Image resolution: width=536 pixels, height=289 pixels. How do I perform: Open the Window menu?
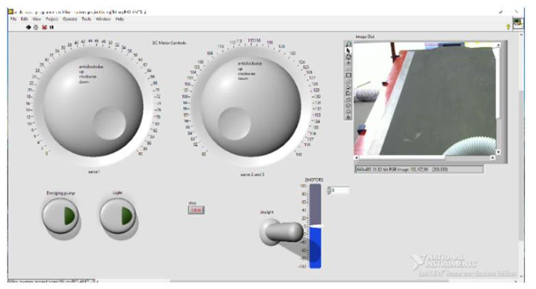[103, 19]
